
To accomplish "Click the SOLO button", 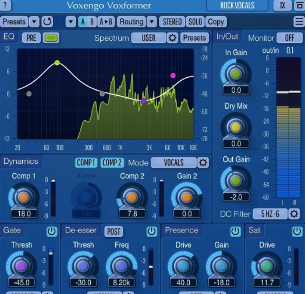I will tap(195, 21).
